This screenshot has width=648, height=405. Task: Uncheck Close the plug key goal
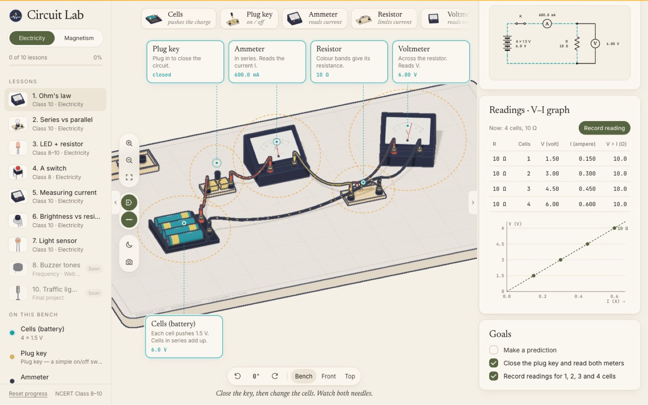click(x=494, y=363)
